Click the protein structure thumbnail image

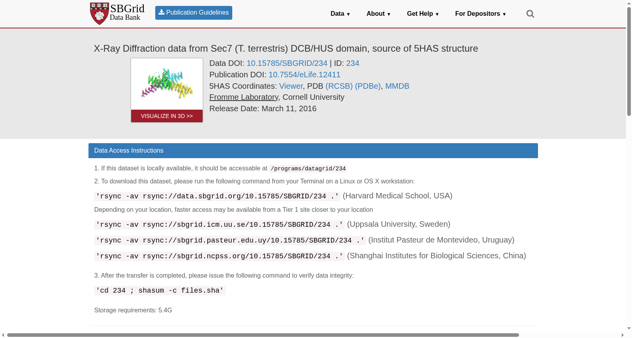pyautogui.click(x=167, y=84)
